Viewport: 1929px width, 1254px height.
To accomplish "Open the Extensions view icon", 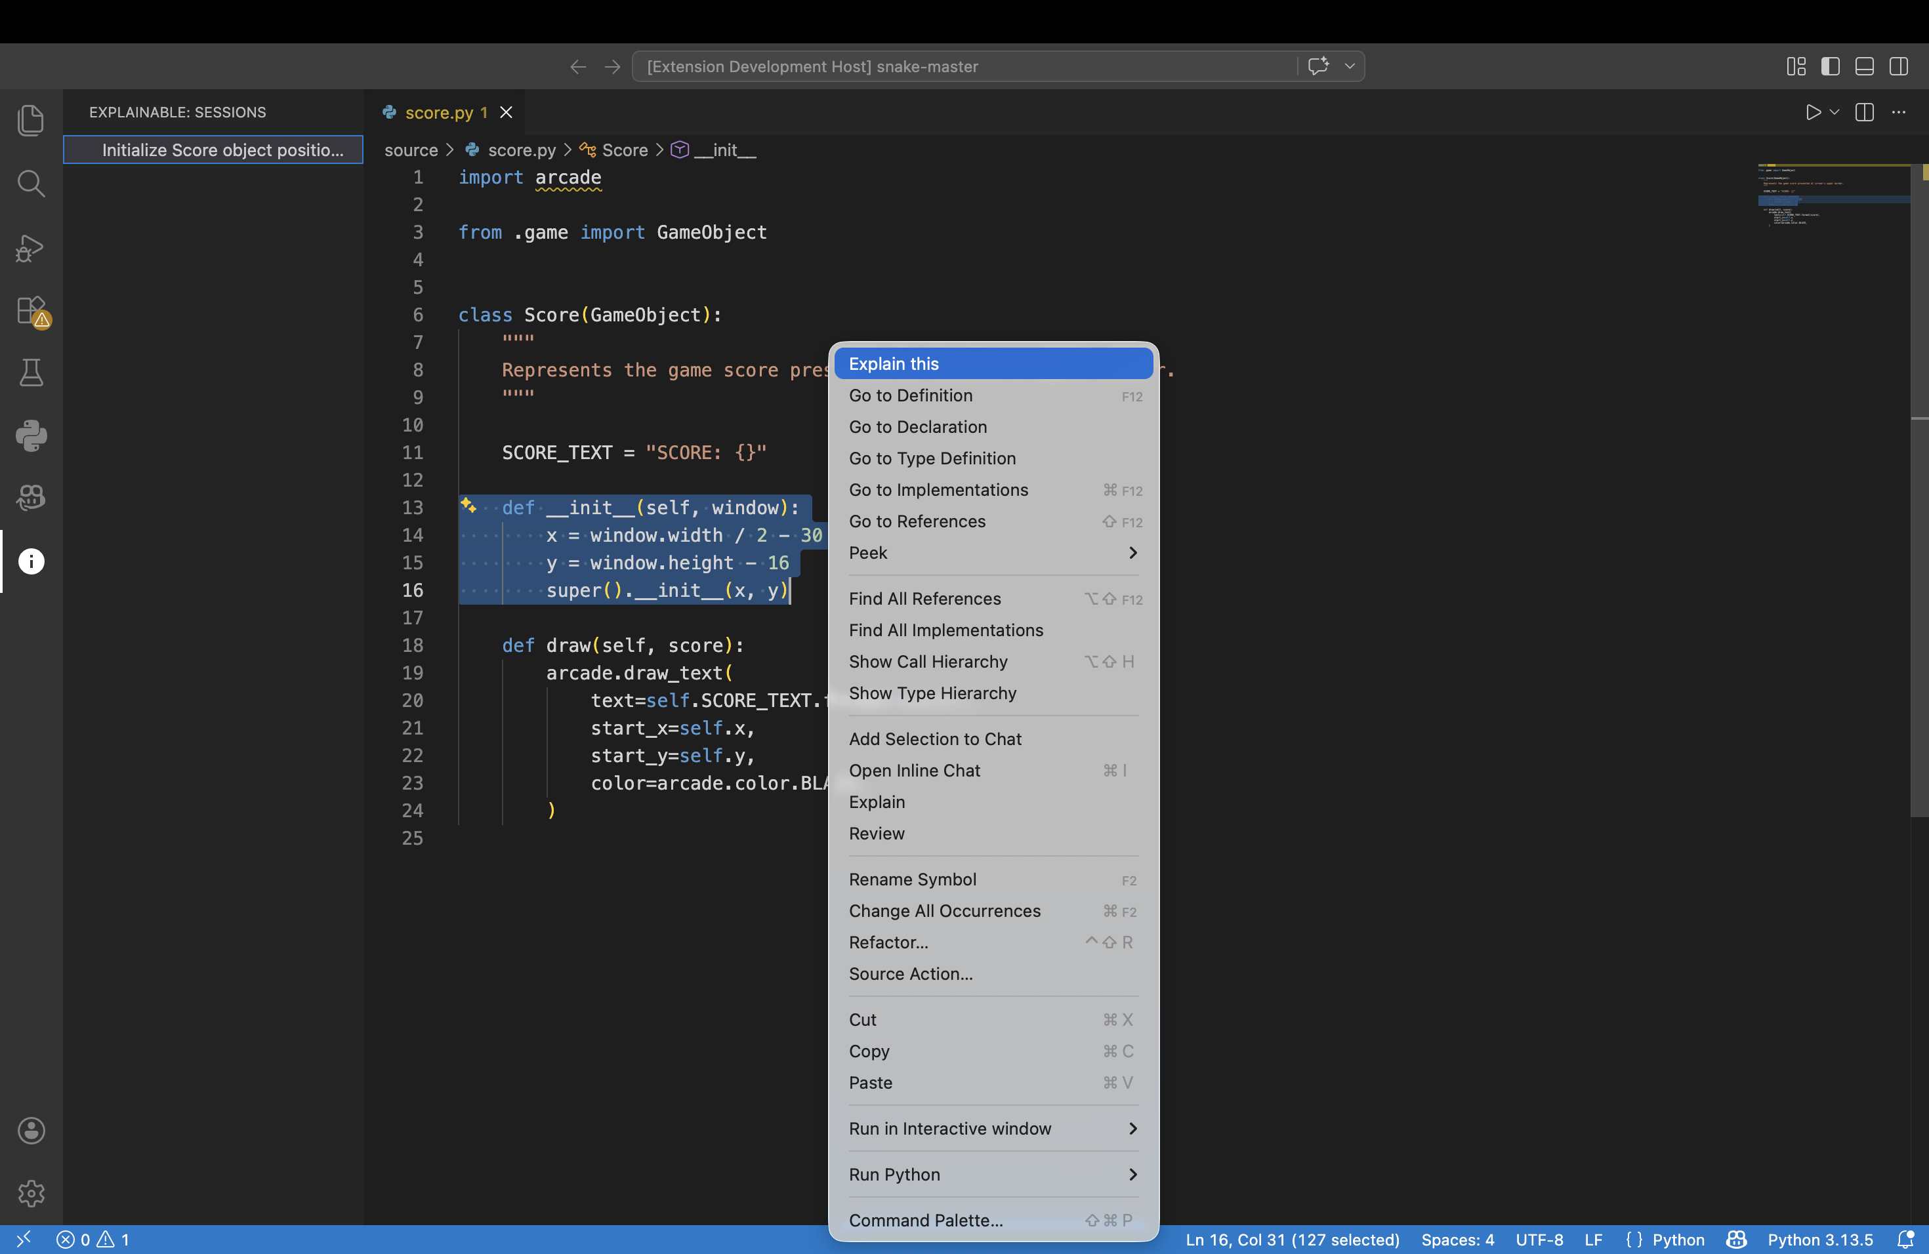I will click(31, 310).
